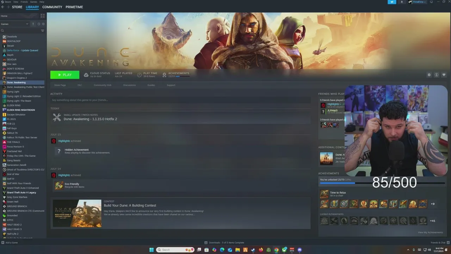Screen dimensions: 451x254
Task: Open the Eco-Friendly achievement icon
Action: click(x=59, y=185)
